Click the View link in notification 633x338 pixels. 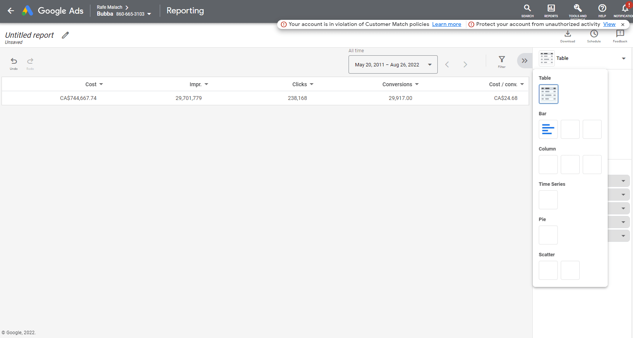[609, 24]
